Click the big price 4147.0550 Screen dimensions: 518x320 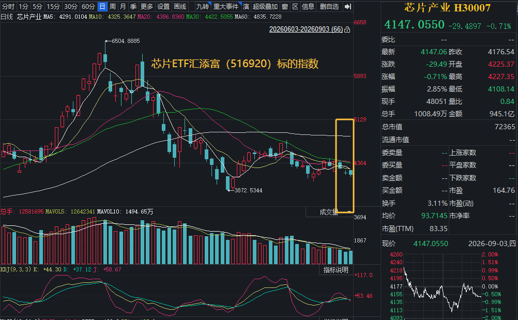[414, 24]
